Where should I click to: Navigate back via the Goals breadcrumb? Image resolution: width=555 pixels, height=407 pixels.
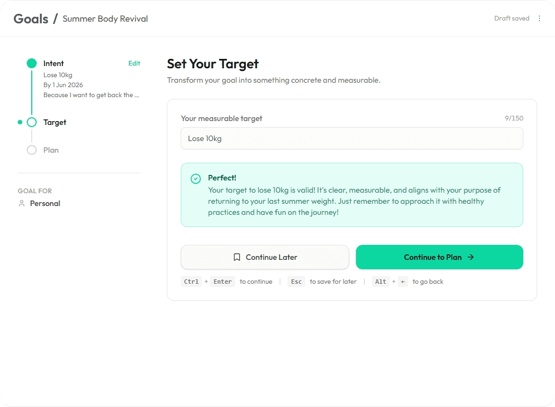click(x=31, y=18)
